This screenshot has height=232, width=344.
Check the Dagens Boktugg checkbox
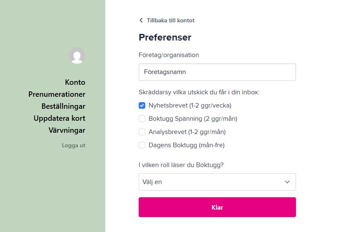tap(142, 145)
